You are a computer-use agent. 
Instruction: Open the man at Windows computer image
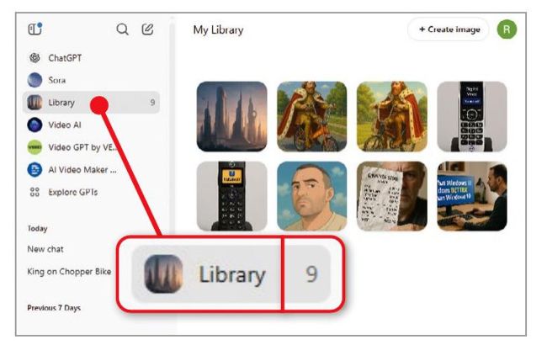472,196
